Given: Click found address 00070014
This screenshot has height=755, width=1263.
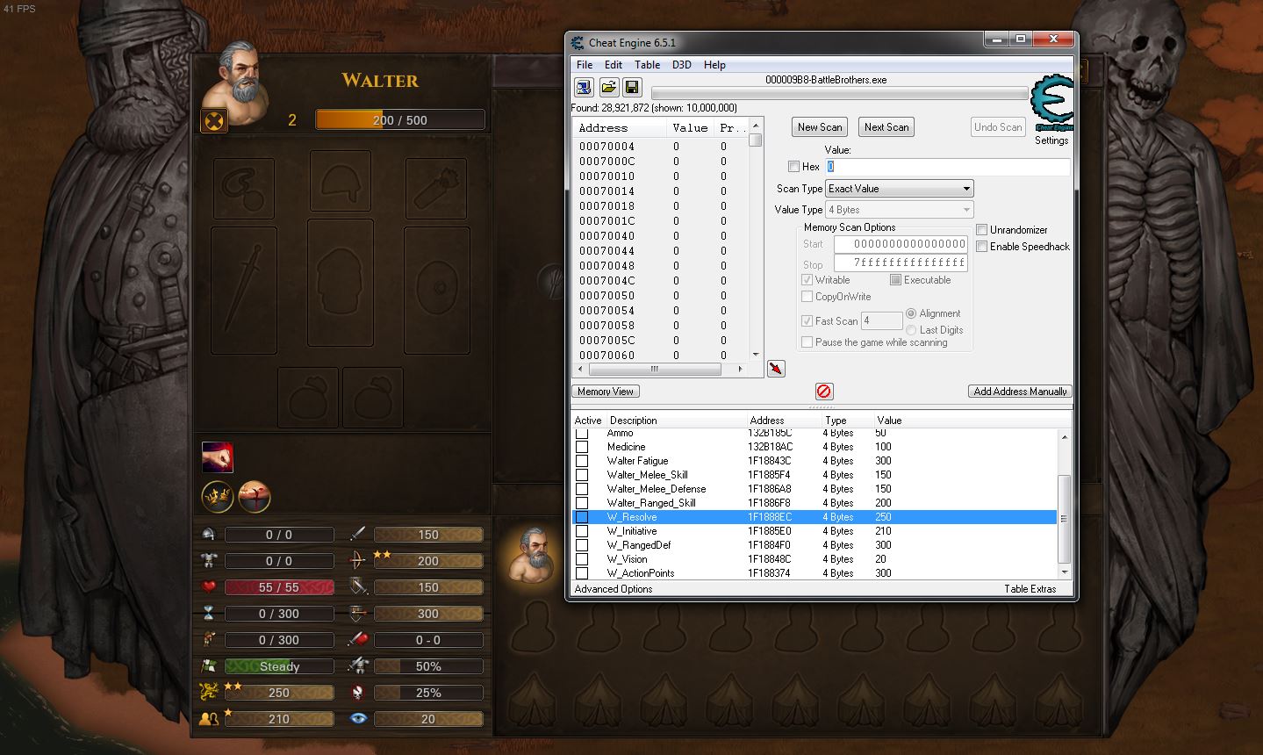Looking at the screenshot, I should (606, 191).
